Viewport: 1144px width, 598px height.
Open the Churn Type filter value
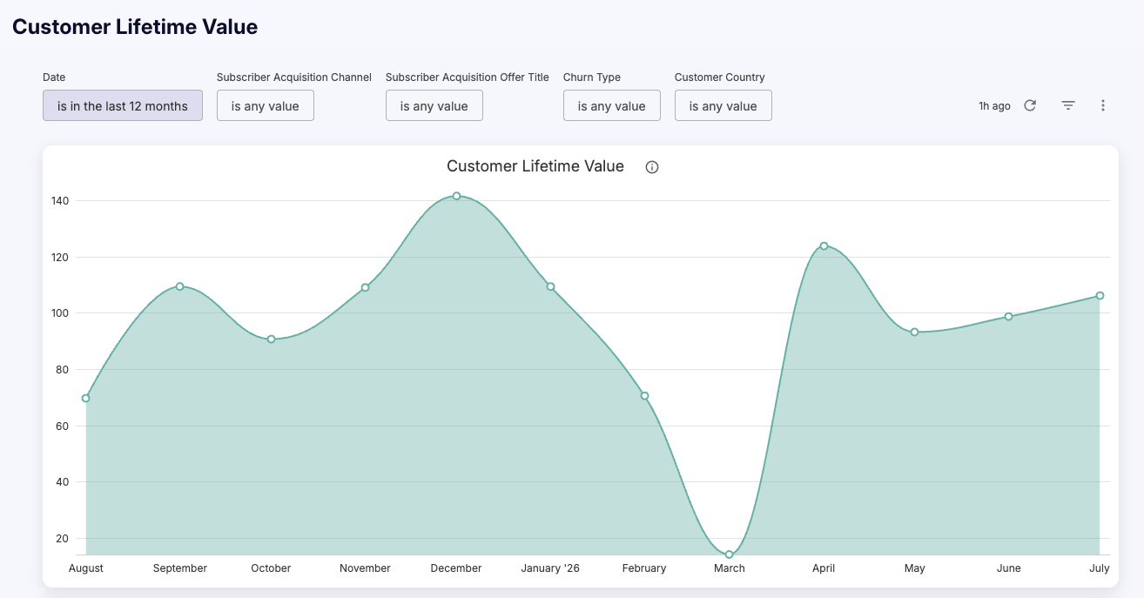612,105
